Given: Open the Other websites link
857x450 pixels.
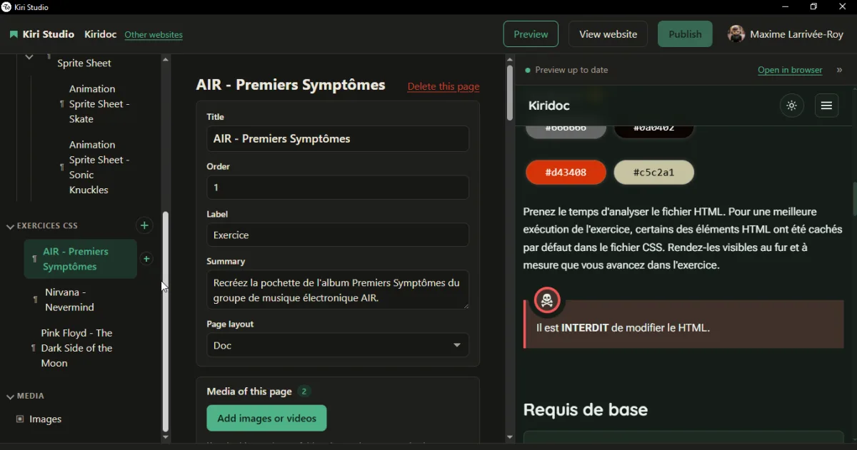Looking at the screenshot, I should (x=154, y=34).
